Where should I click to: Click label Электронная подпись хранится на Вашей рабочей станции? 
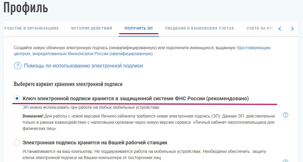95,143
